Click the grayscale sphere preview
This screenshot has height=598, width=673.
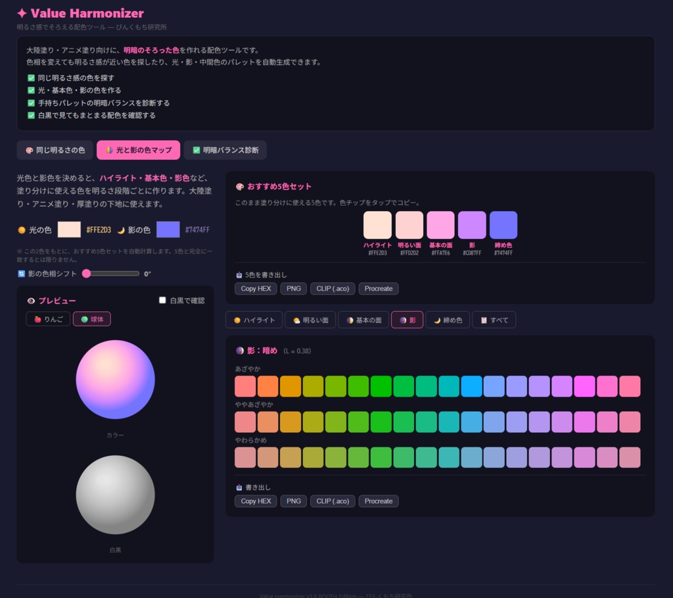115,495
